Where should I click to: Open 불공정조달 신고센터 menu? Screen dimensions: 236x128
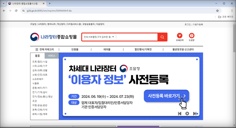click(183, 50)
